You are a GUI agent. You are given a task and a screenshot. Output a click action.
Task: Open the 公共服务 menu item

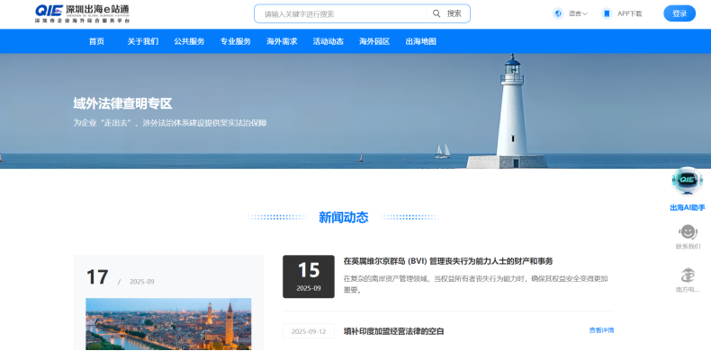tap(189, 41)
